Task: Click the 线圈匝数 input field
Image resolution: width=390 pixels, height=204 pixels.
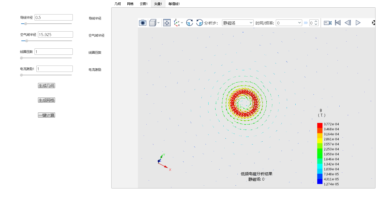Action: point(54,52)
